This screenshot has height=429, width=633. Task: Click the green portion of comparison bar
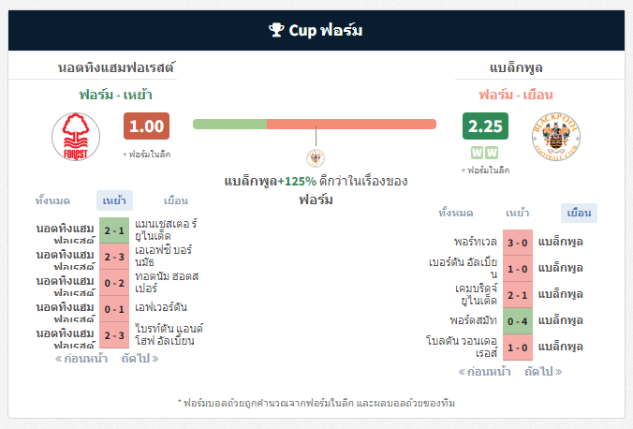[229, 124]
